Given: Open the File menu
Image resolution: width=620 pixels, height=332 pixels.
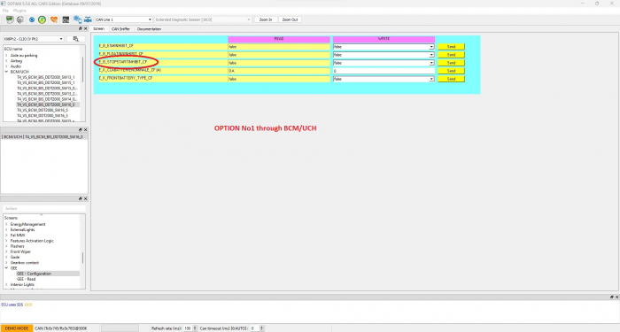Looking at the screenshot, I should [5, 11].
